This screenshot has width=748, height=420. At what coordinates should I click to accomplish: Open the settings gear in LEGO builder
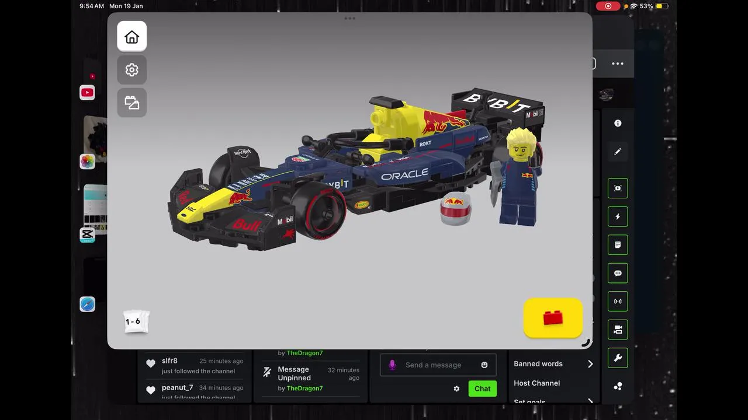[x=131, y=70]
